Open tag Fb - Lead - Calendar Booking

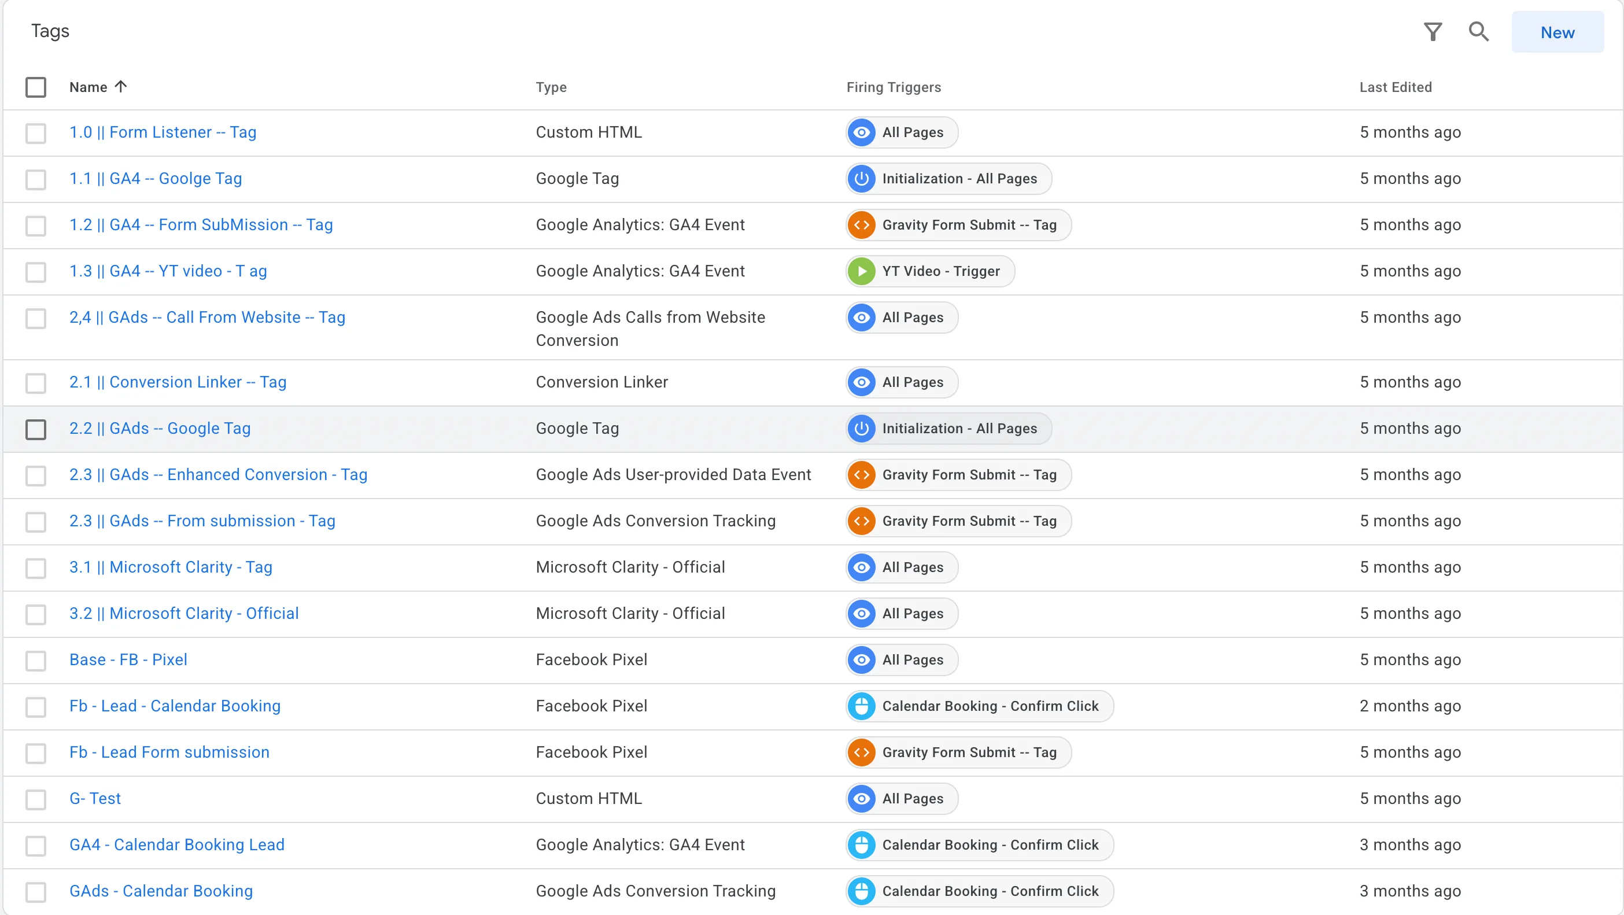tap(175, 706)
